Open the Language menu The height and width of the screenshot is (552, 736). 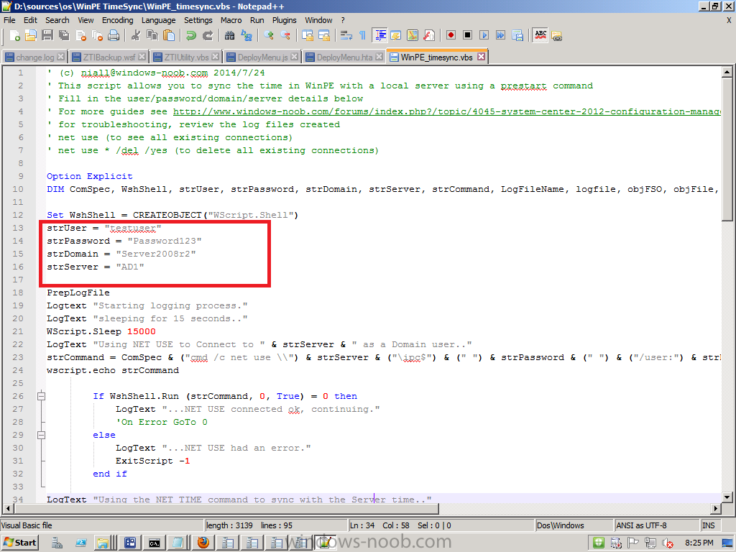tap(159, 20)
